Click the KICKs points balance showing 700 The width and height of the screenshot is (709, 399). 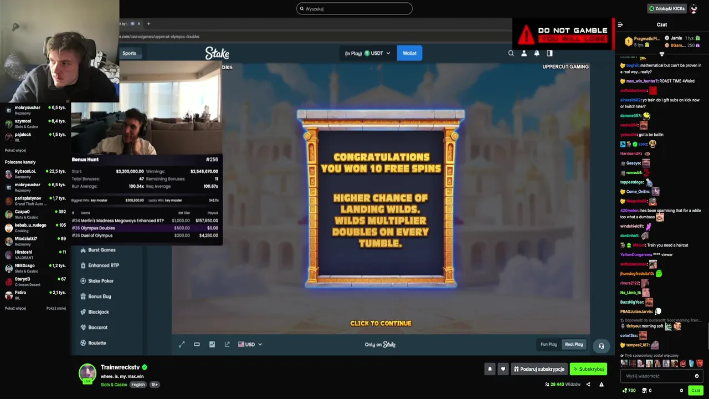629,390
